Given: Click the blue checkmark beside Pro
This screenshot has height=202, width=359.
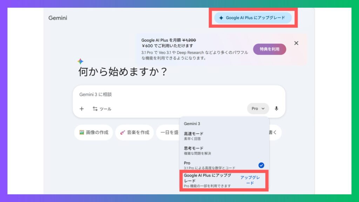Looking at the screenshot, I should [x=261, y=165].
